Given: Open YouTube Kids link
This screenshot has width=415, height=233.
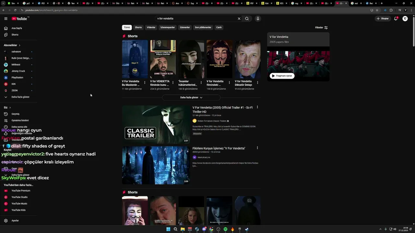Looking at the screenshot, I should tap(18, 210).
